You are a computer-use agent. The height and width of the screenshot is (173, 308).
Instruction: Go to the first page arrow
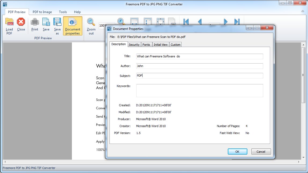coord(186,22)
